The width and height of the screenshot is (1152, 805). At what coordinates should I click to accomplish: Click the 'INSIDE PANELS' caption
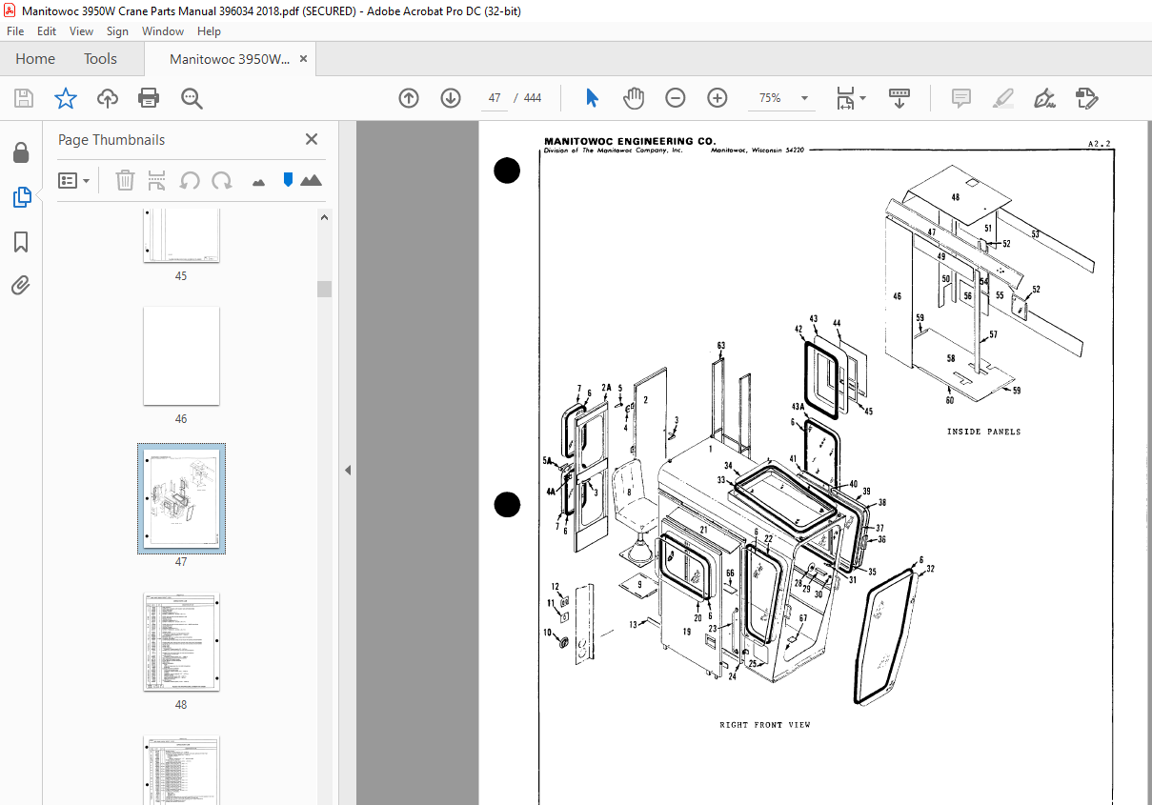point(983,432)
